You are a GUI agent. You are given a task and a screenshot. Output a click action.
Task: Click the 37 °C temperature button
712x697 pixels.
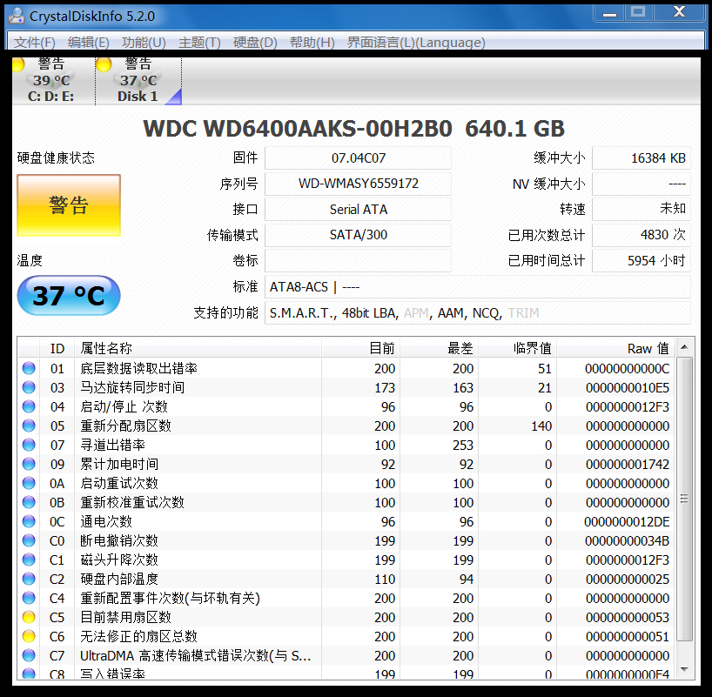tap(69, 296)
